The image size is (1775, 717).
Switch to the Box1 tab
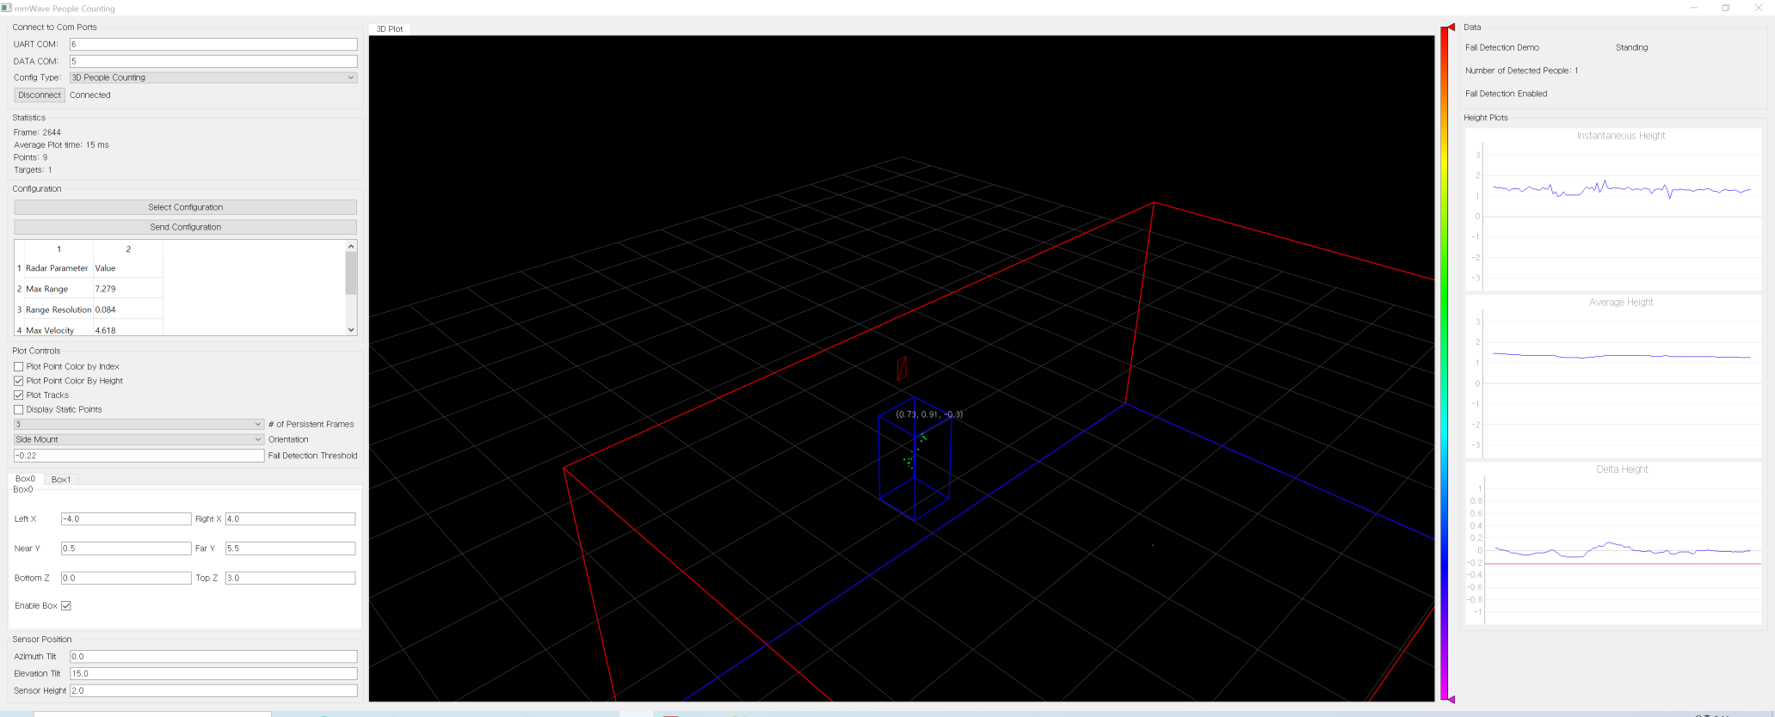[61, 480]
